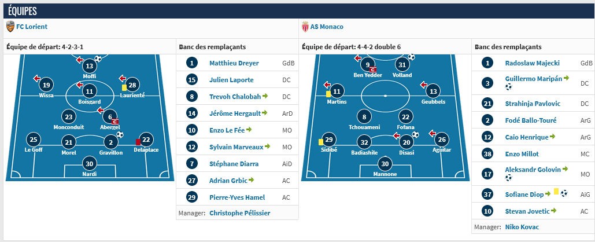This screenshot has height=242, width=595.
Task: Click the AS Monaco club crest
Action: 305,27
